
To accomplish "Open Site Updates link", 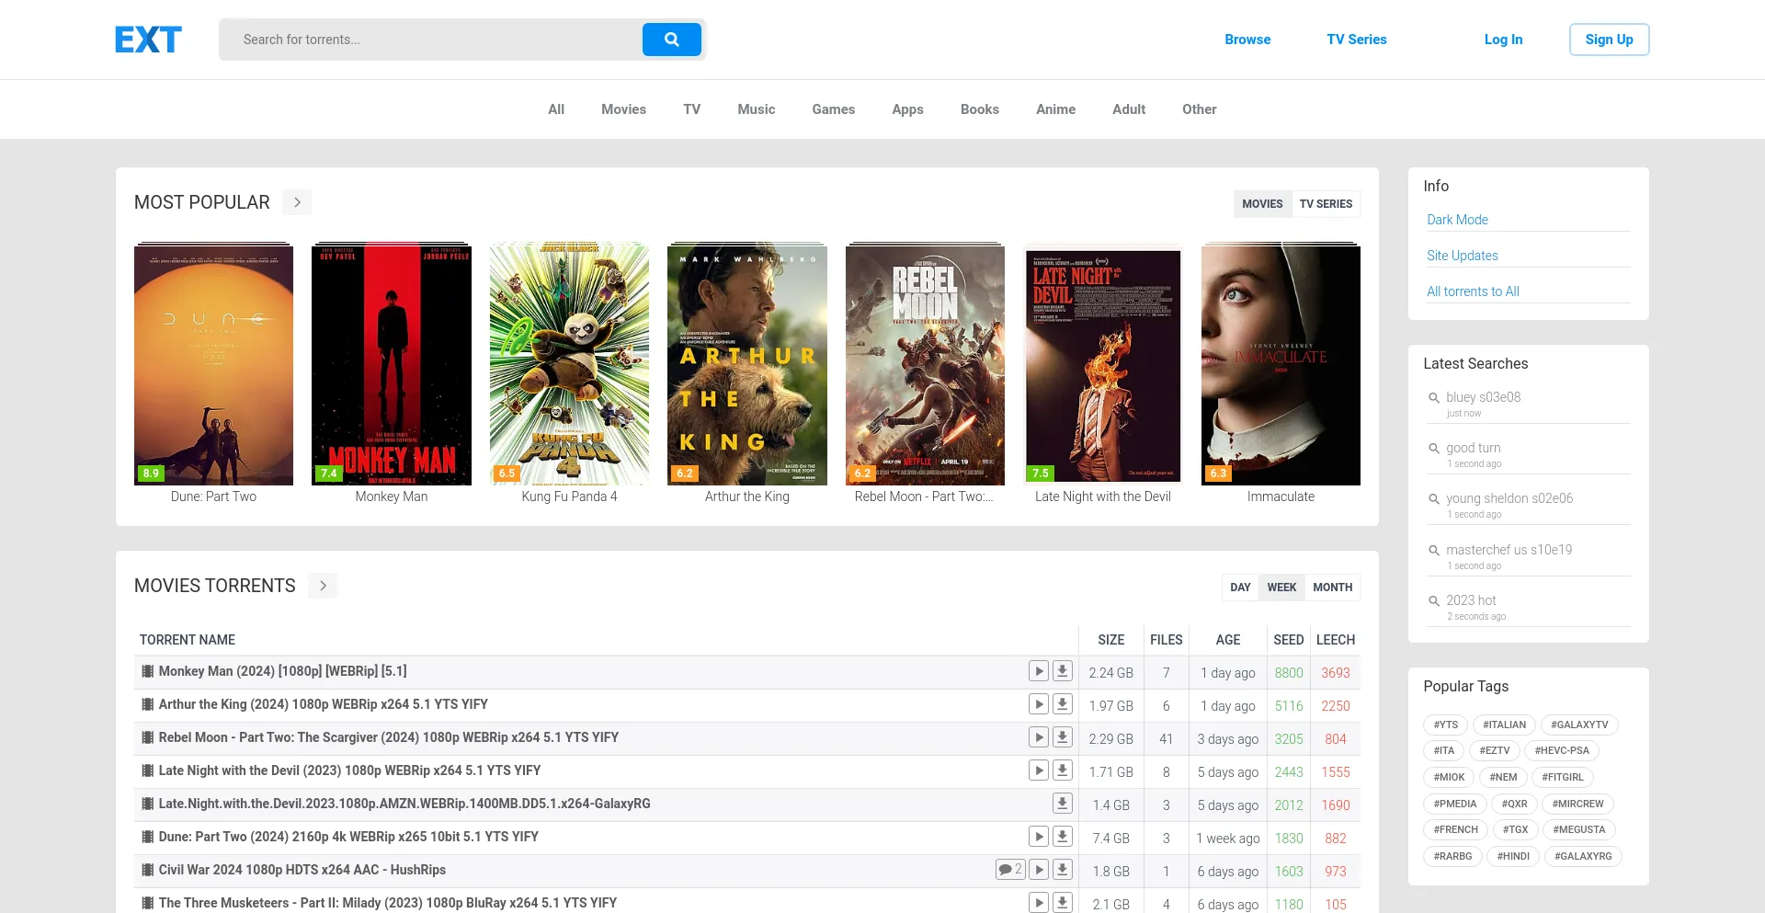I will tap(1462, 256).
